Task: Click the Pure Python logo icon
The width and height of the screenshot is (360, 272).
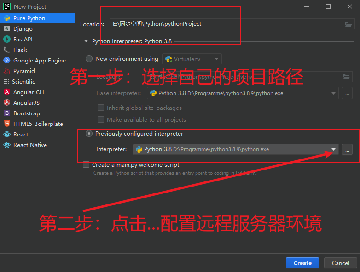Action: pyautogui.click(x=7, y=18)
